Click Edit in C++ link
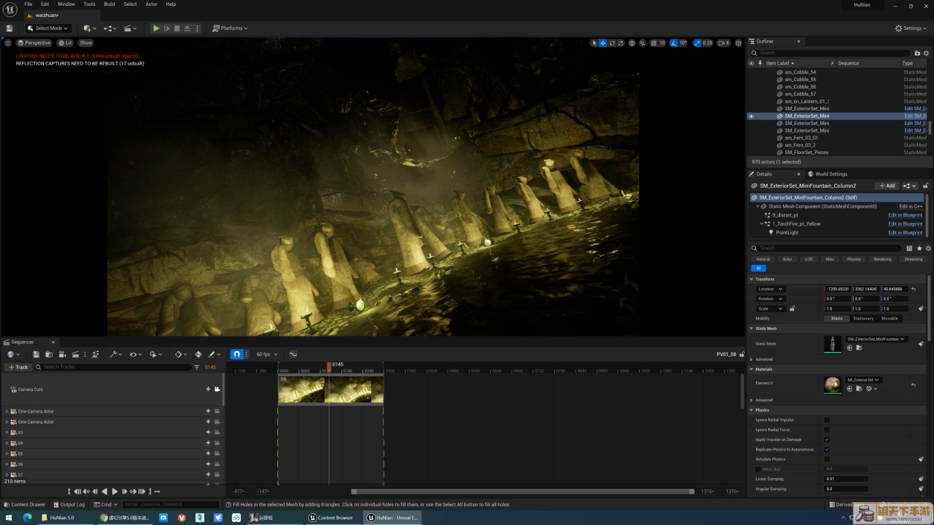 pyautogui.click(x=911, y=206)
